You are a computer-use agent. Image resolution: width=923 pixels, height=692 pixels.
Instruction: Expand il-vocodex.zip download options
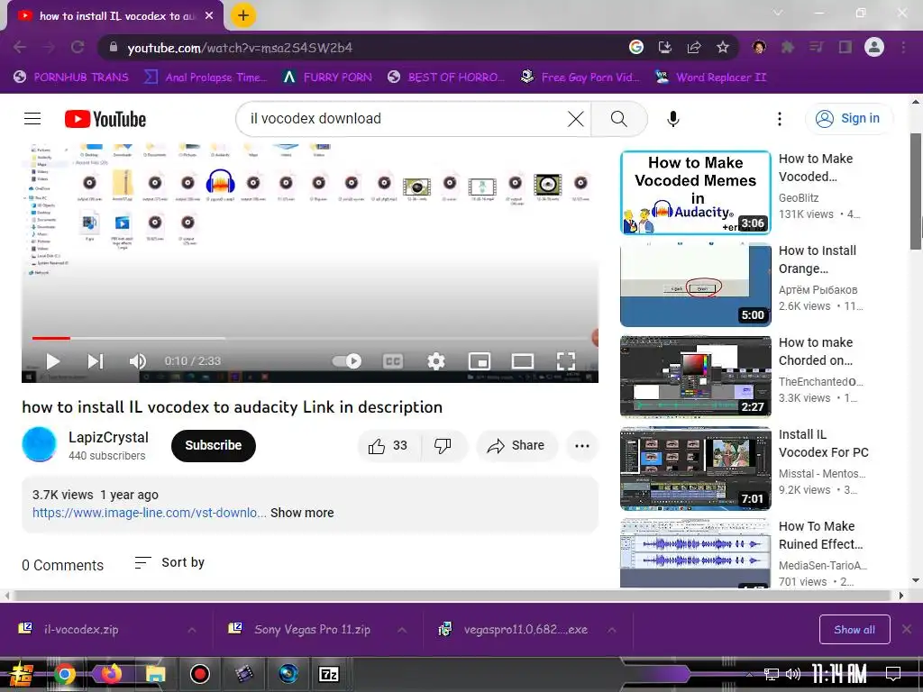pos(192,630)
